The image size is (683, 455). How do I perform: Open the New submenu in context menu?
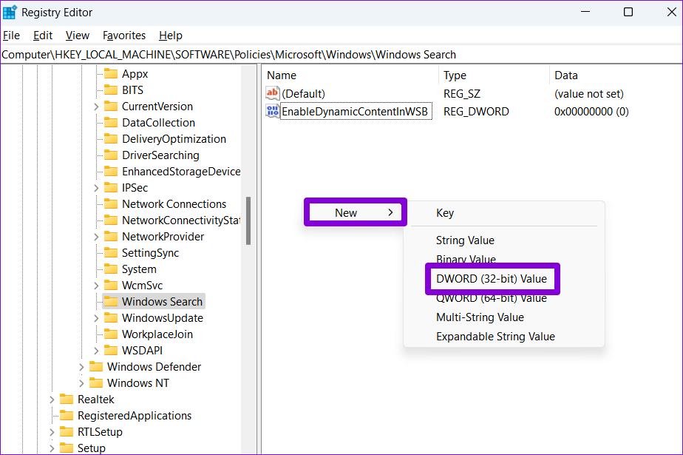pos(356,212)
